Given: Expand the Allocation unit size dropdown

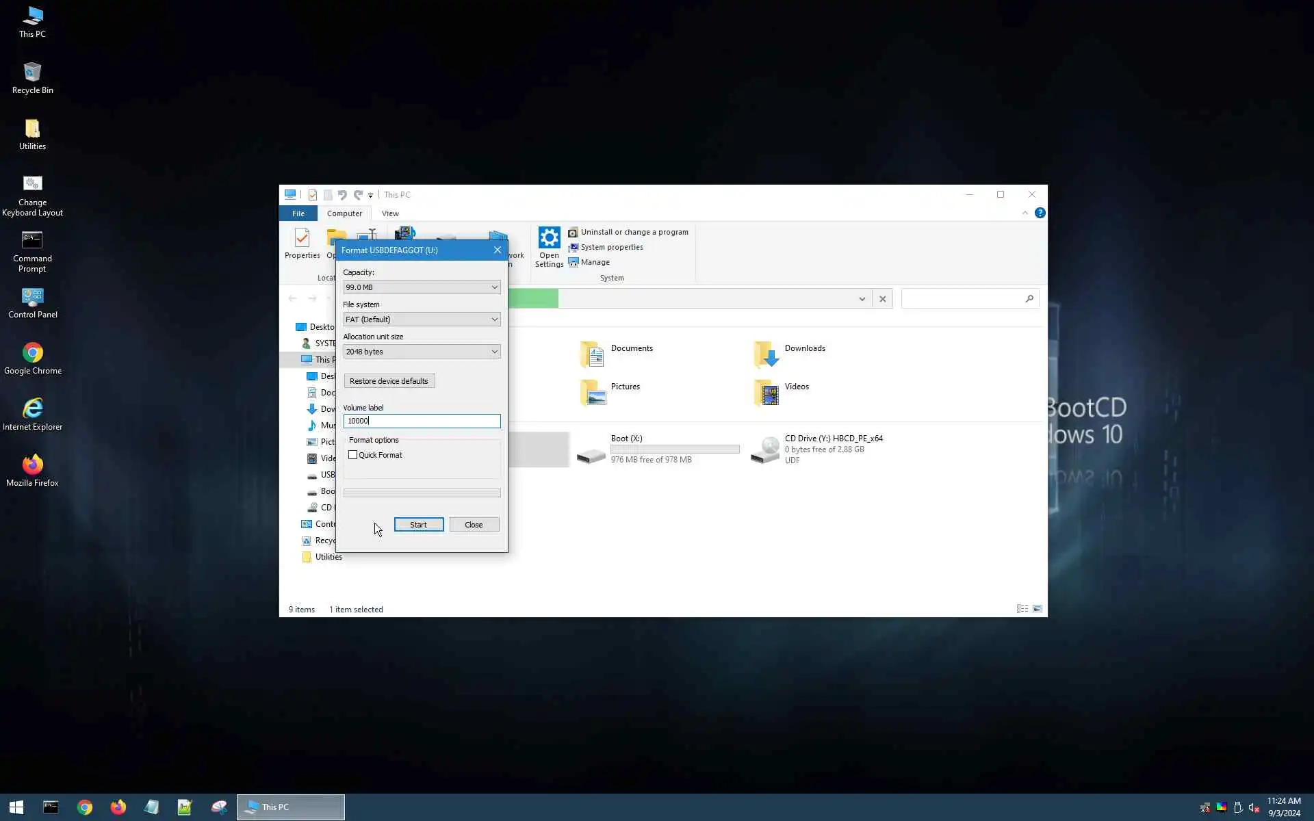Looking at the screenshot, I should [x=422, y=352].
